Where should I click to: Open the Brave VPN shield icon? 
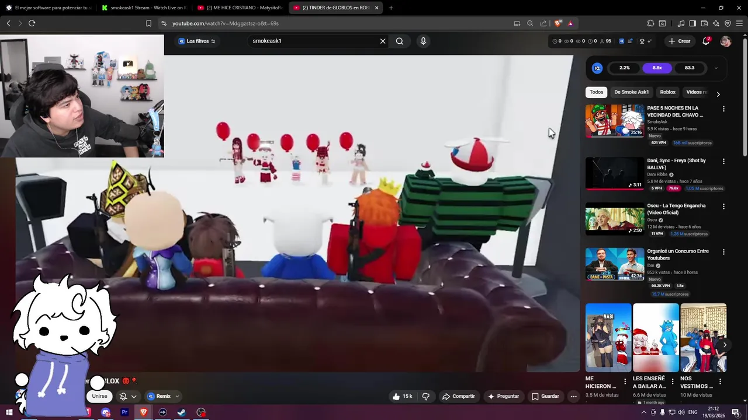coord(728,23)
